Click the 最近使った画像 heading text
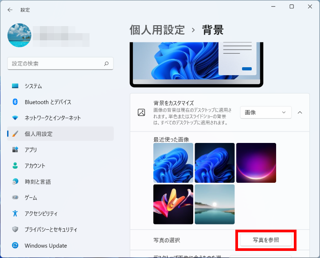 click(x=171, y=139)
